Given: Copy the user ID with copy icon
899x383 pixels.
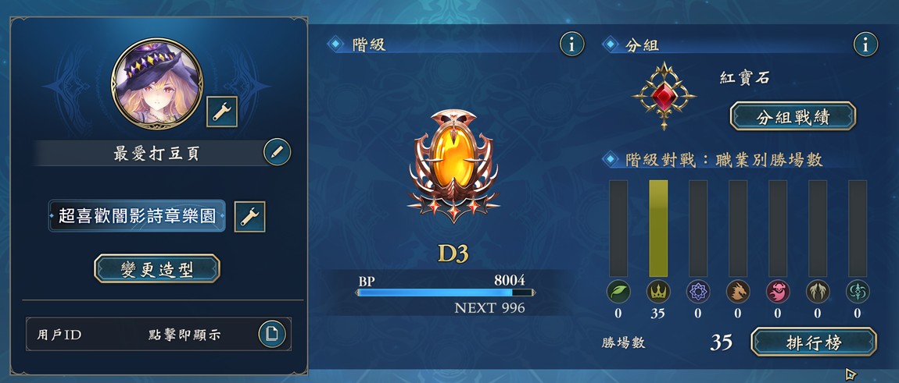Looking at the screenshot, I should (272, 334).
